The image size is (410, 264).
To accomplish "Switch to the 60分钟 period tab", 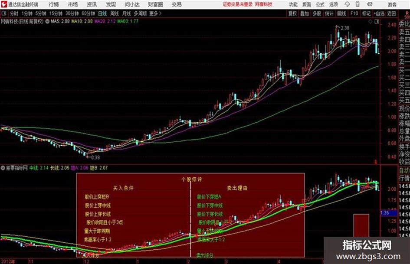I will click(88, 13).
